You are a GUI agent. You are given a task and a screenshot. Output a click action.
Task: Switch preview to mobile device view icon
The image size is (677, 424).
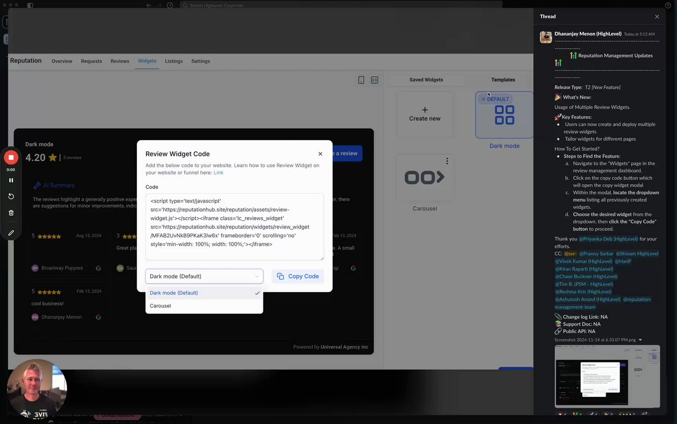click(x=361, y=80)
